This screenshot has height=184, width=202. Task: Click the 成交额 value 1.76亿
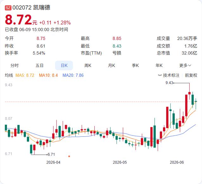(x=191, y=46)
